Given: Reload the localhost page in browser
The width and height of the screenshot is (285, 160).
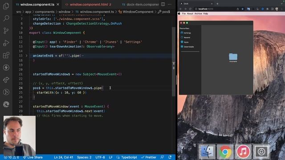Looking at the screenshot, I should point(190,9).
